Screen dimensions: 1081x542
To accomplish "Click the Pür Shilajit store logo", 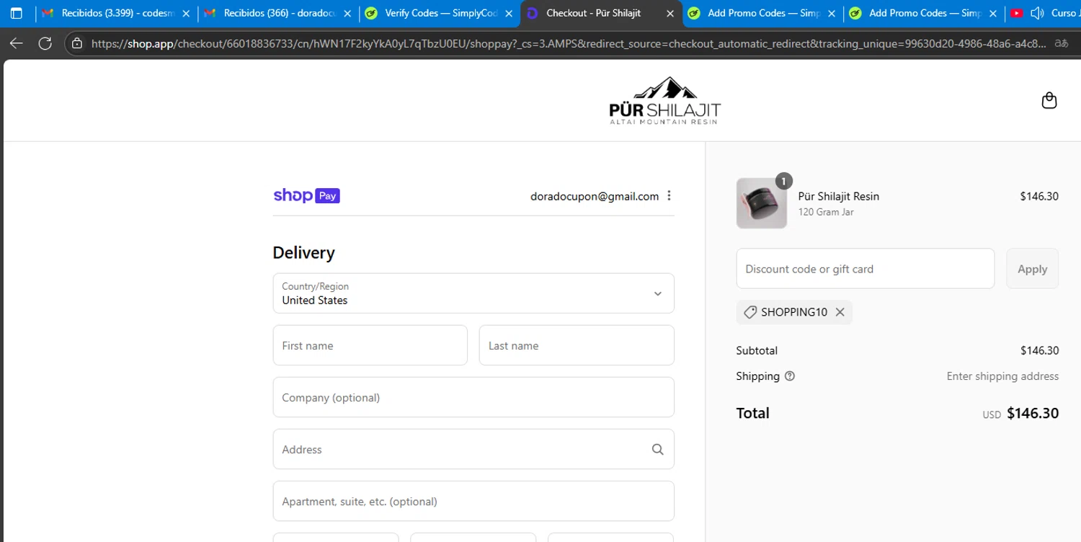I will click(664, 101).
